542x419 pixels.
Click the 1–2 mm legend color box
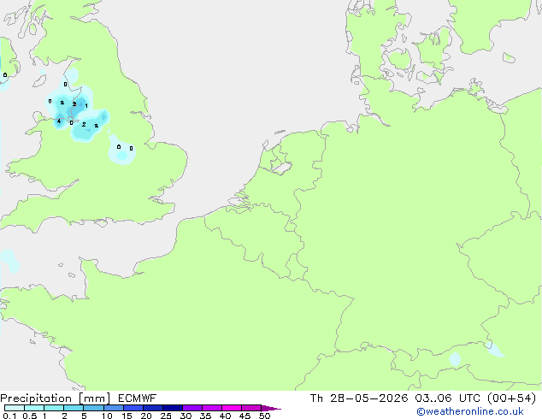pos(54,408)
